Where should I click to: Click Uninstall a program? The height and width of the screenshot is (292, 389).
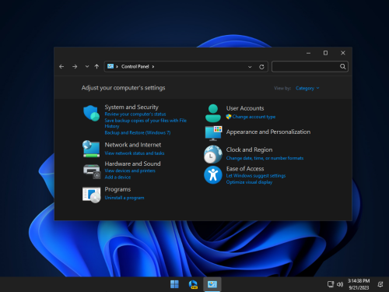pos(124,198)
